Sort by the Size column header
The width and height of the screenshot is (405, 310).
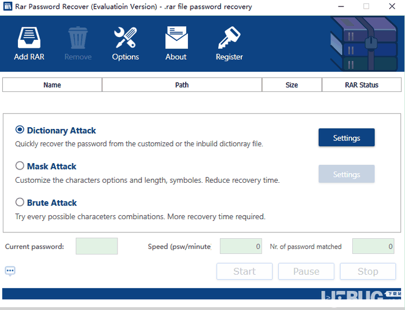click(292, 85)
